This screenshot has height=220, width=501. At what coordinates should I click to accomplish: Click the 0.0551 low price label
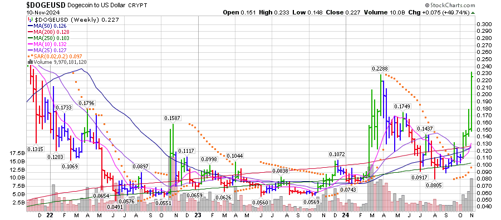(x=164, y=203)
